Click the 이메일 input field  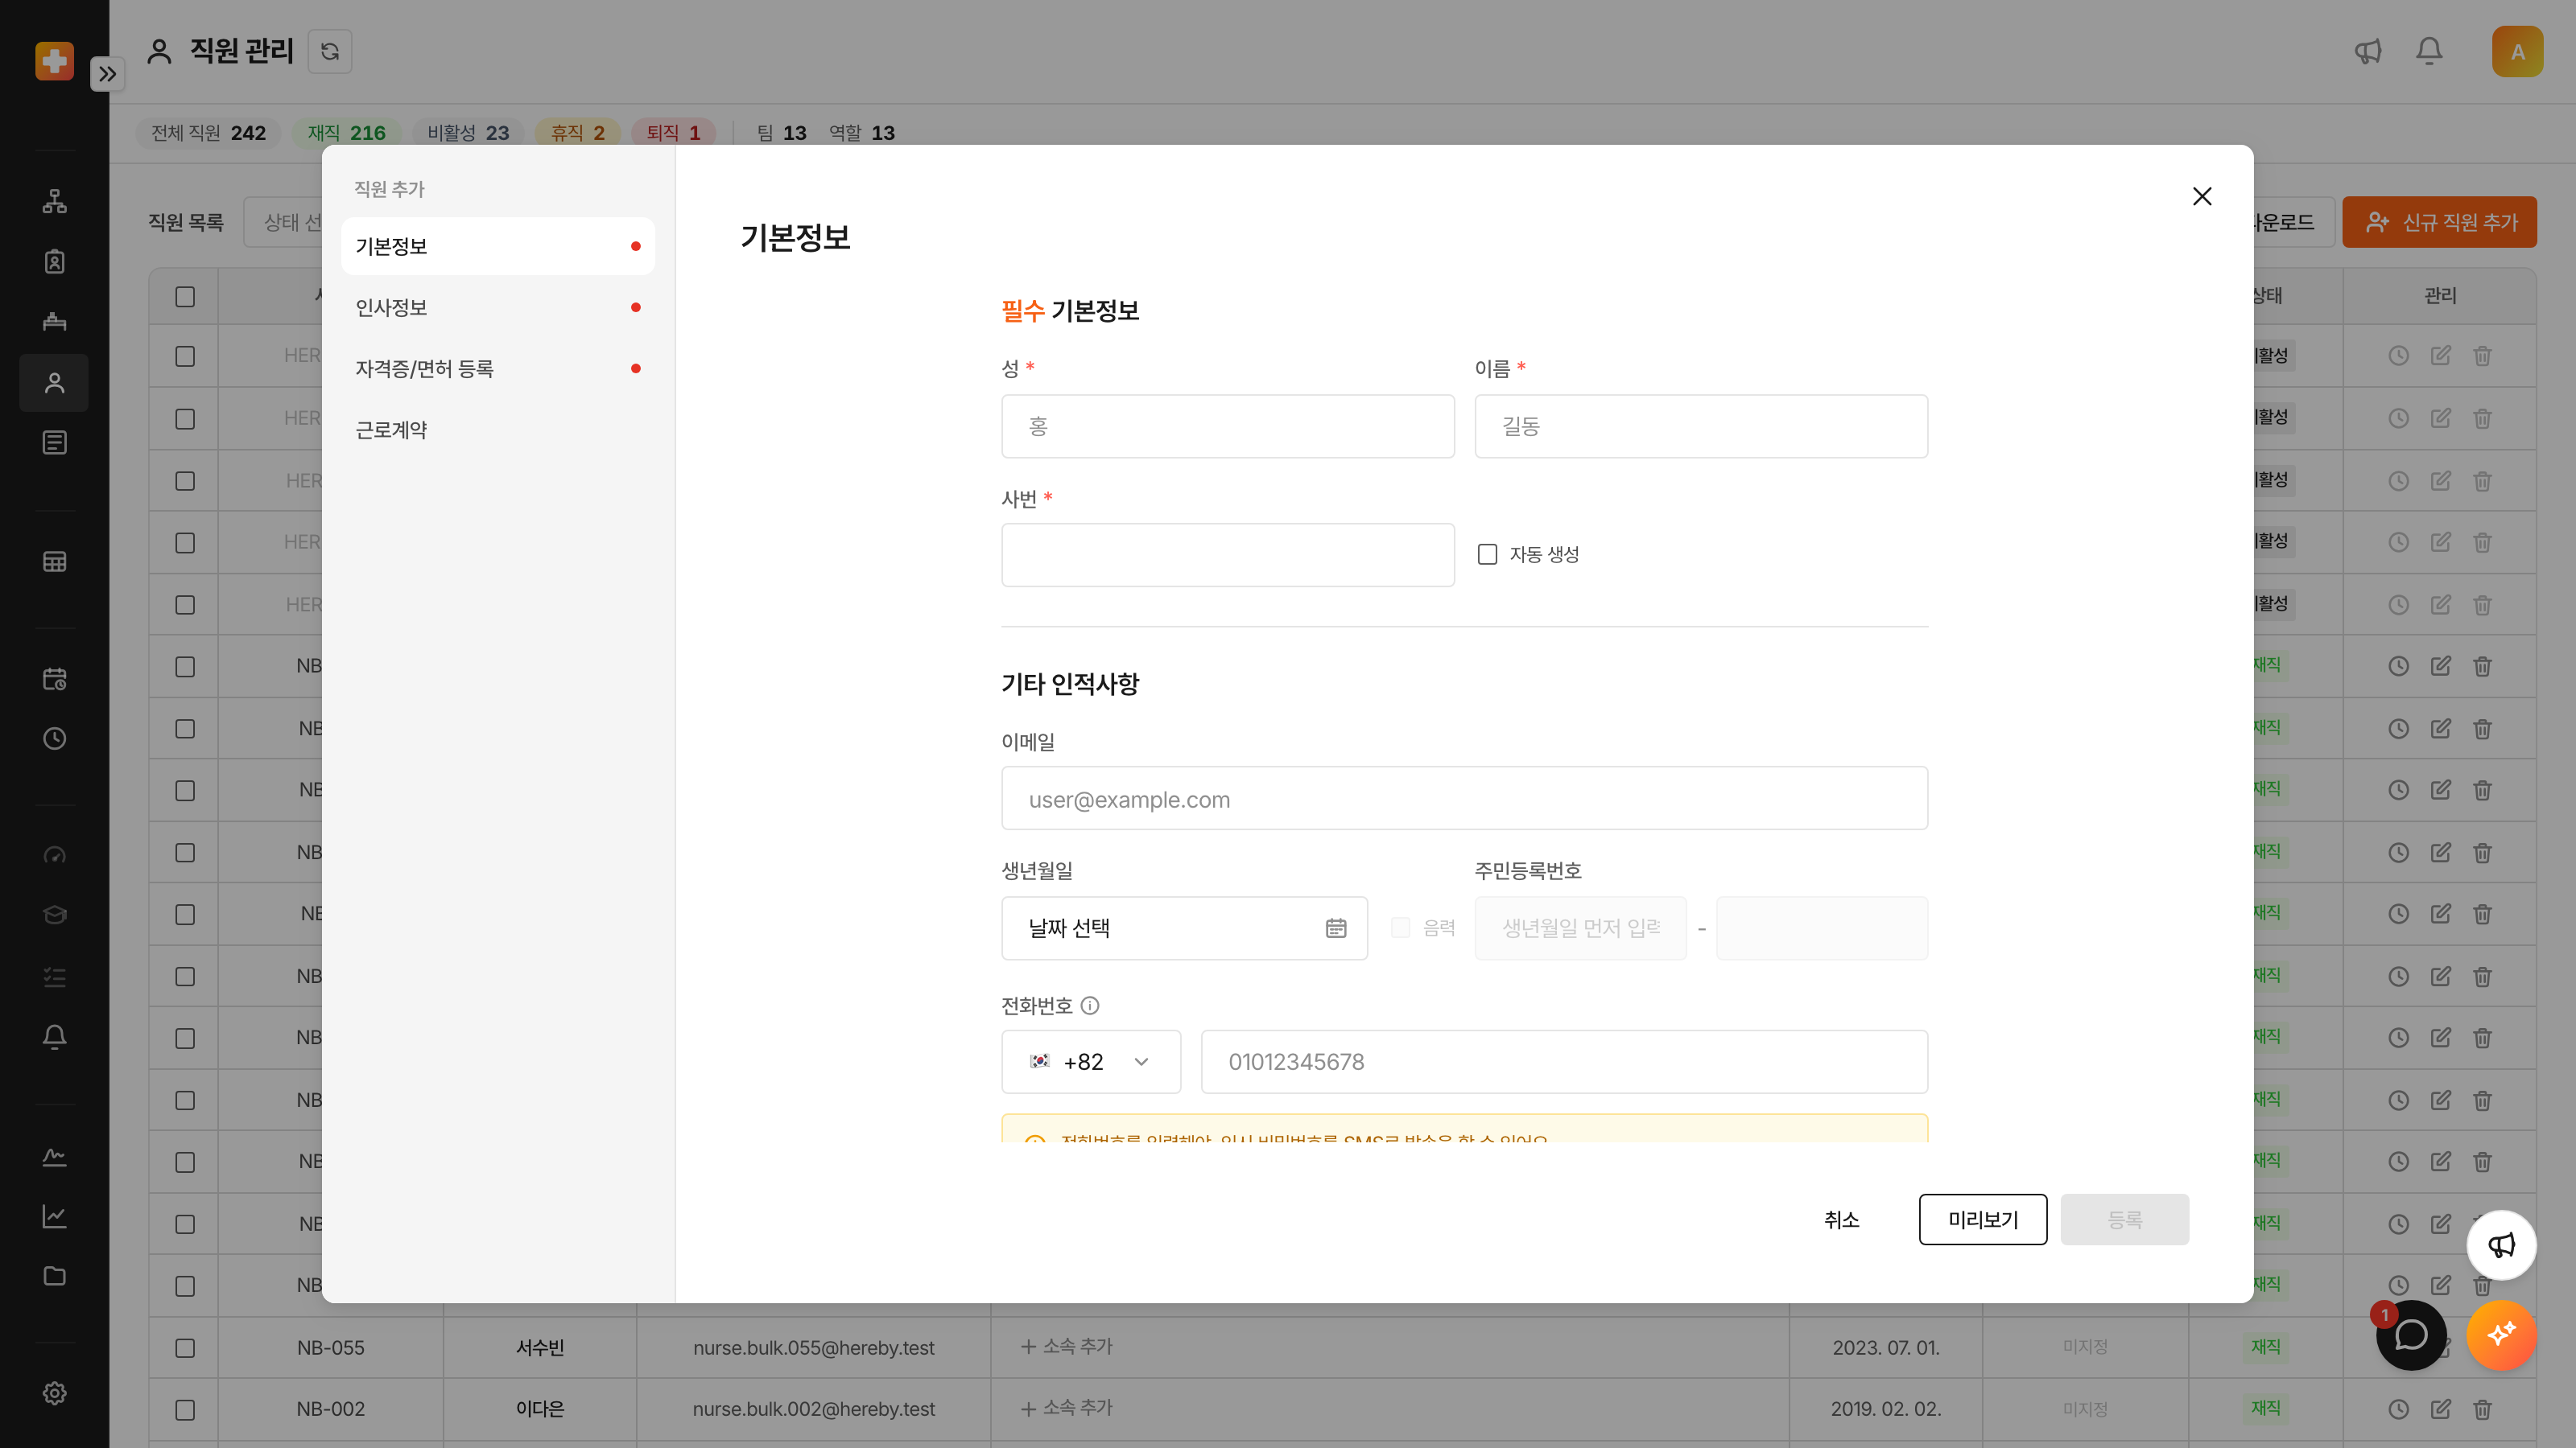tap(1464, 799)
